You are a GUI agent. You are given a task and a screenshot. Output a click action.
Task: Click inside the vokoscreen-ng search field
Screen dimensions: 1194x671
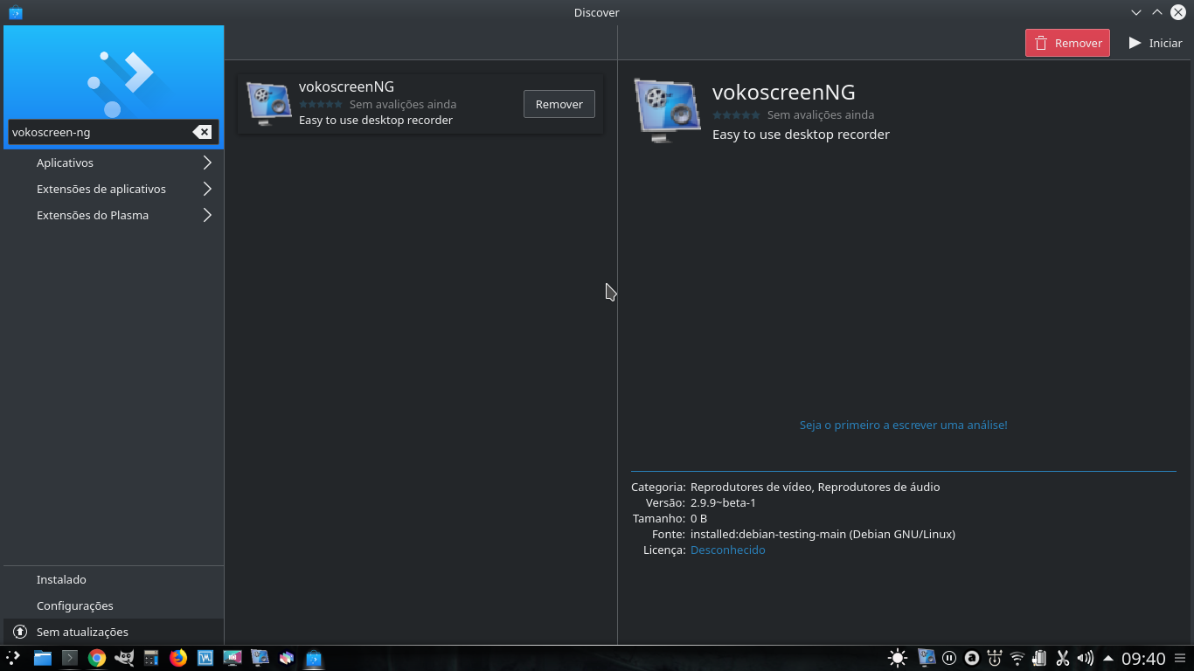tap(96, 132)
